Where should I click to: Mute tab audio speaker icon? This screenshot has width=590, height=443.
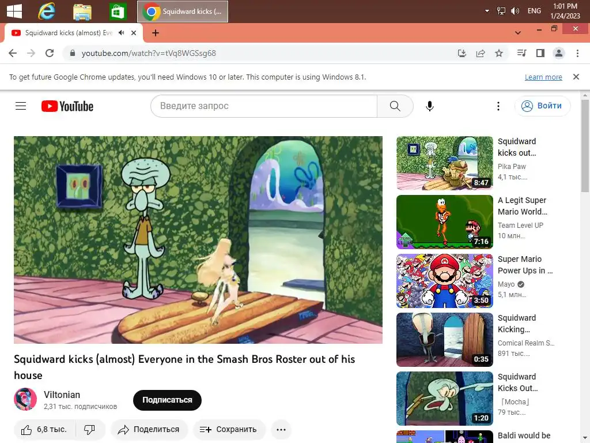121,33
